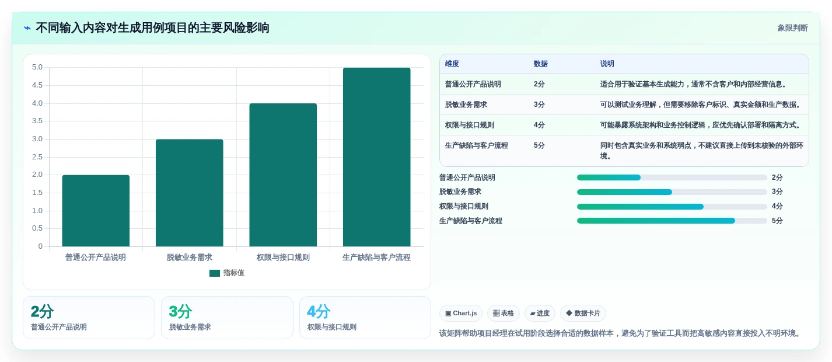This screenshot has width=832, height=362.
Task: Click the 数据 table column header
Action: click(x=541, y=64)
